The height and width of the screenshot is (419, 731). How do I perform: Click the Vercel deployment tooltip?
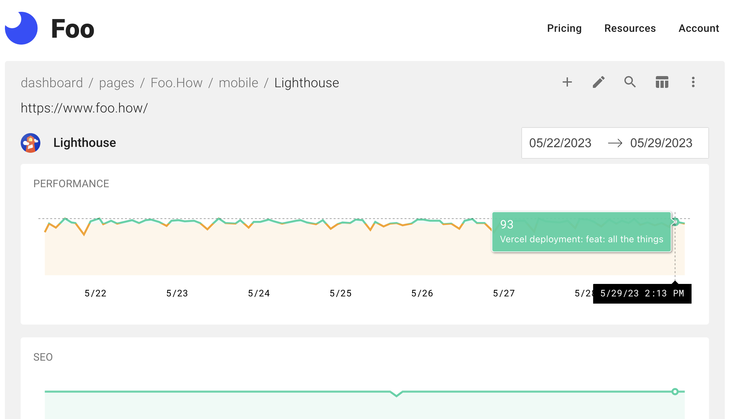(581, 232)
